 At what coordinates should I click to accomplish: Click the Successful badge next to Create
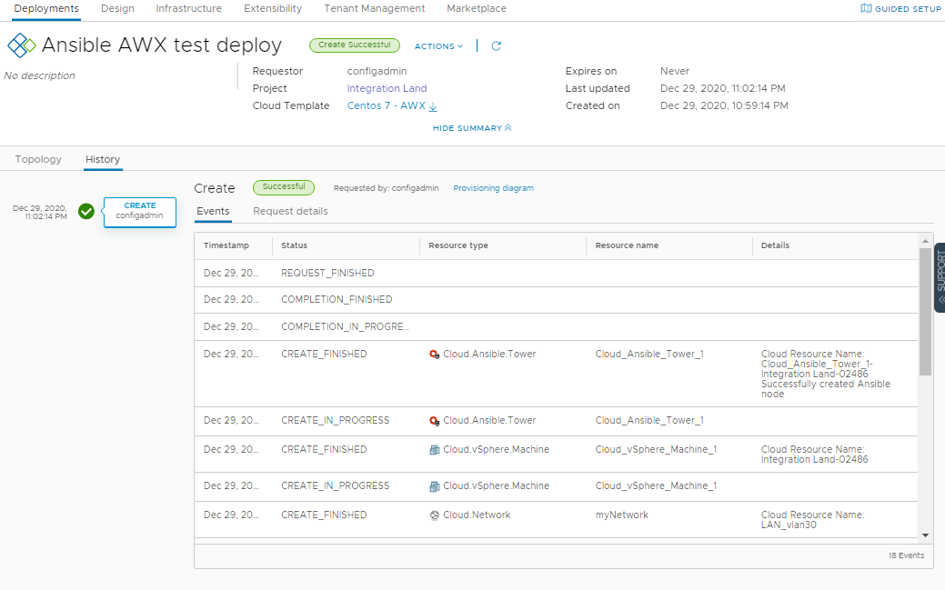coord(283,187)
